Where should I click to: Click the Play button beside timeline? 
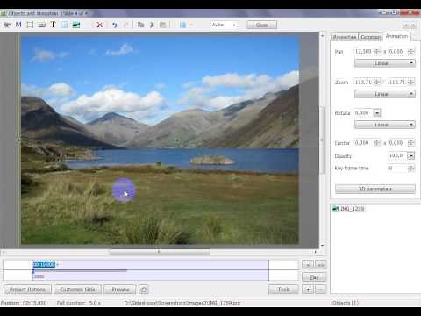[314, 277]
